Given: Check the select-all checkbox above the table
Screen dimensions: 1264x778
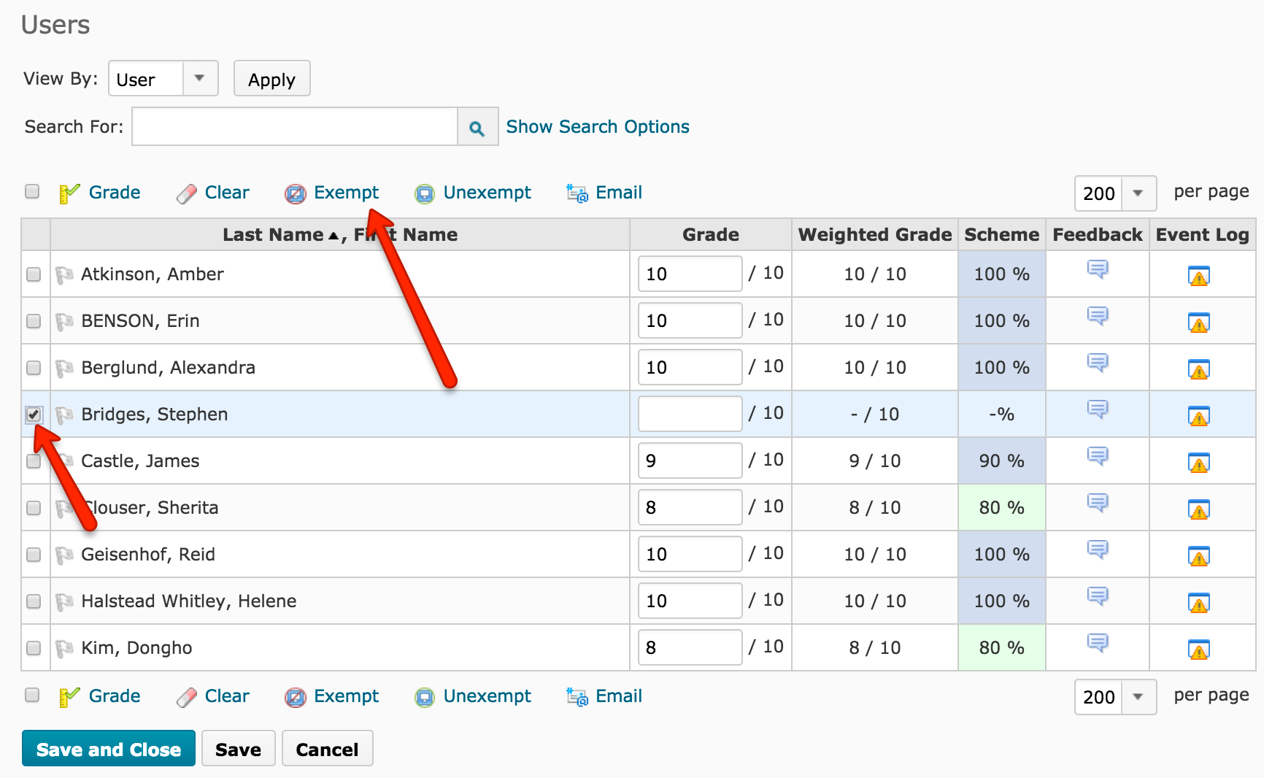Looking at the screenshot, I should [x=31, y=191].
